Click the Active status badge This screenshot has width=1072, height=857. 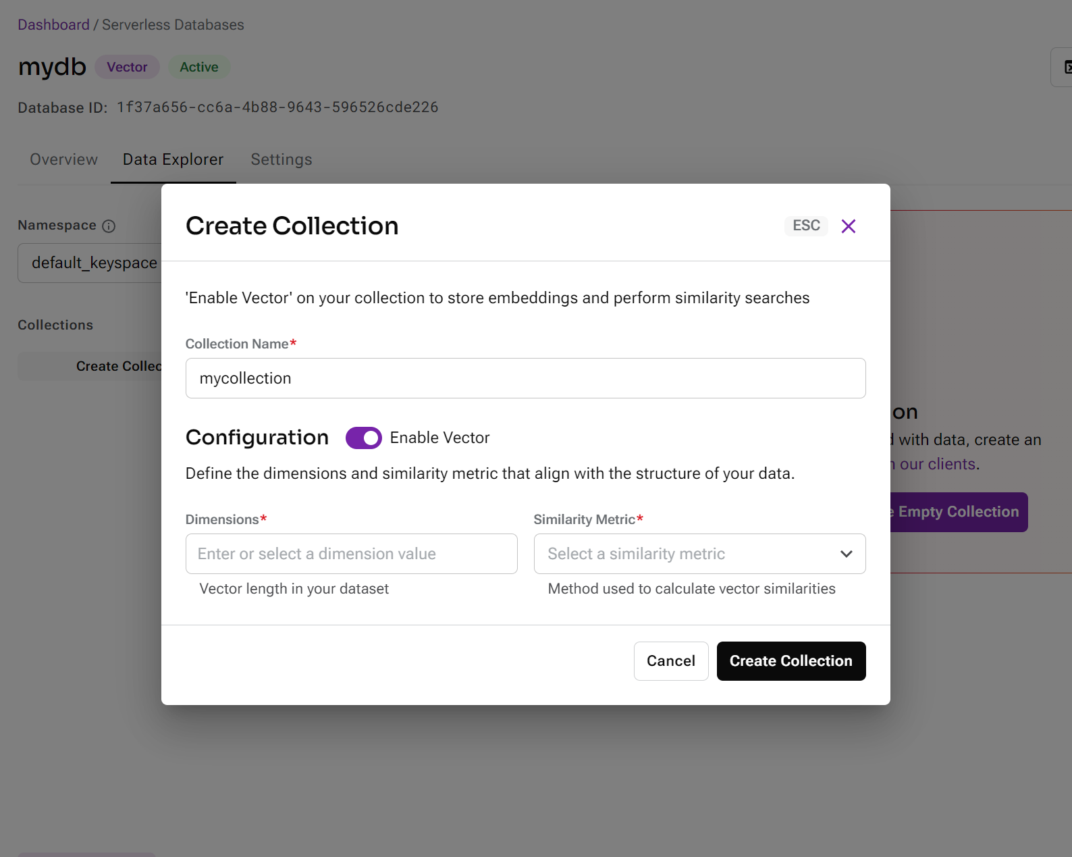pyautogui.click(x=198, y=67)
